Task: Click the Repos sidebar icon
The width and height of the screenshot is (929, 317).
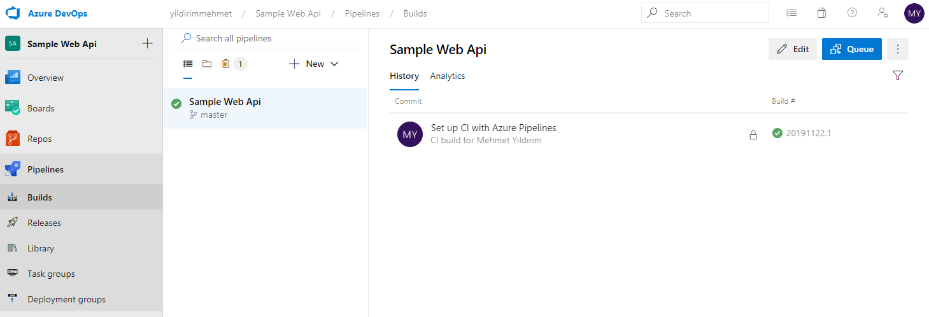Action: [x=13, y=138]
